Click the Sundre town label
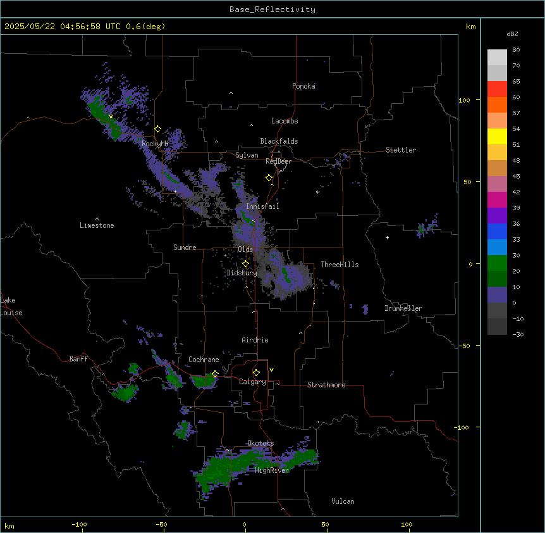 (185, 248)
